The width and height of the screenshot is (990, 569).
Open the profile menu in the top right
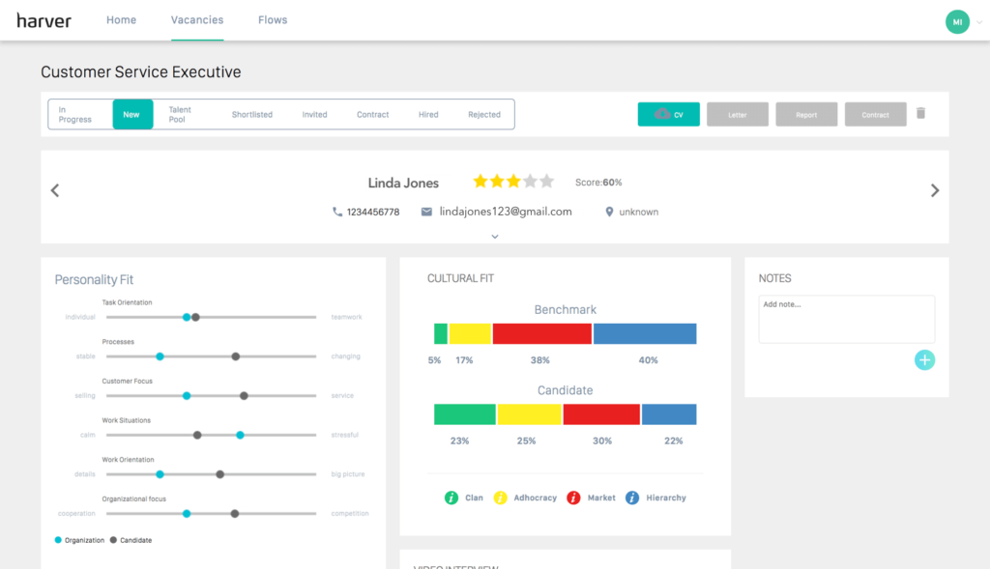958,20
